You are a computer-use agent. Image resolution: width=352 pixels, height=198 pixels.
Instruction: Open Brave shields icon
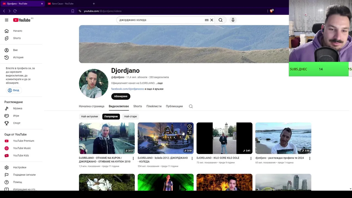coord(271,11)
